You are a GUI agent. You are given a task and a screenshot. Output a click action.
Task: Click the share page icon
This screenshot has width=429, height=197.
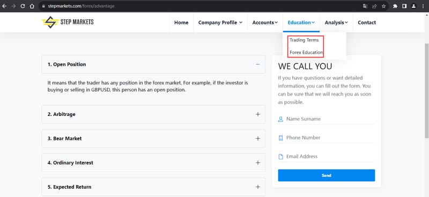point(374,6)
